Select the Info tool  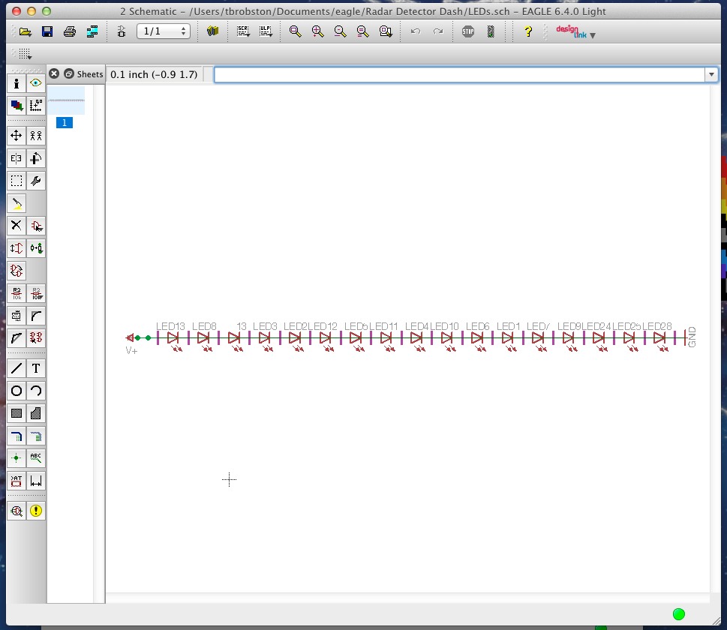pos(17,83)
